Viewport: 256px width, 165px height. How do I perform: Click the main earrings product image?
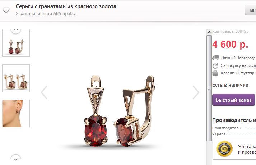point(120,111)
